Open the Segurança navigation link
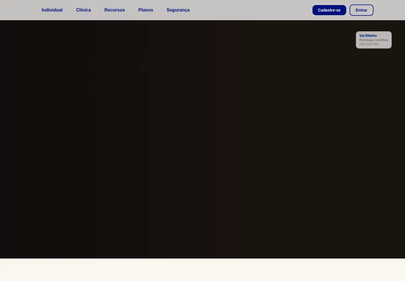 178,10
